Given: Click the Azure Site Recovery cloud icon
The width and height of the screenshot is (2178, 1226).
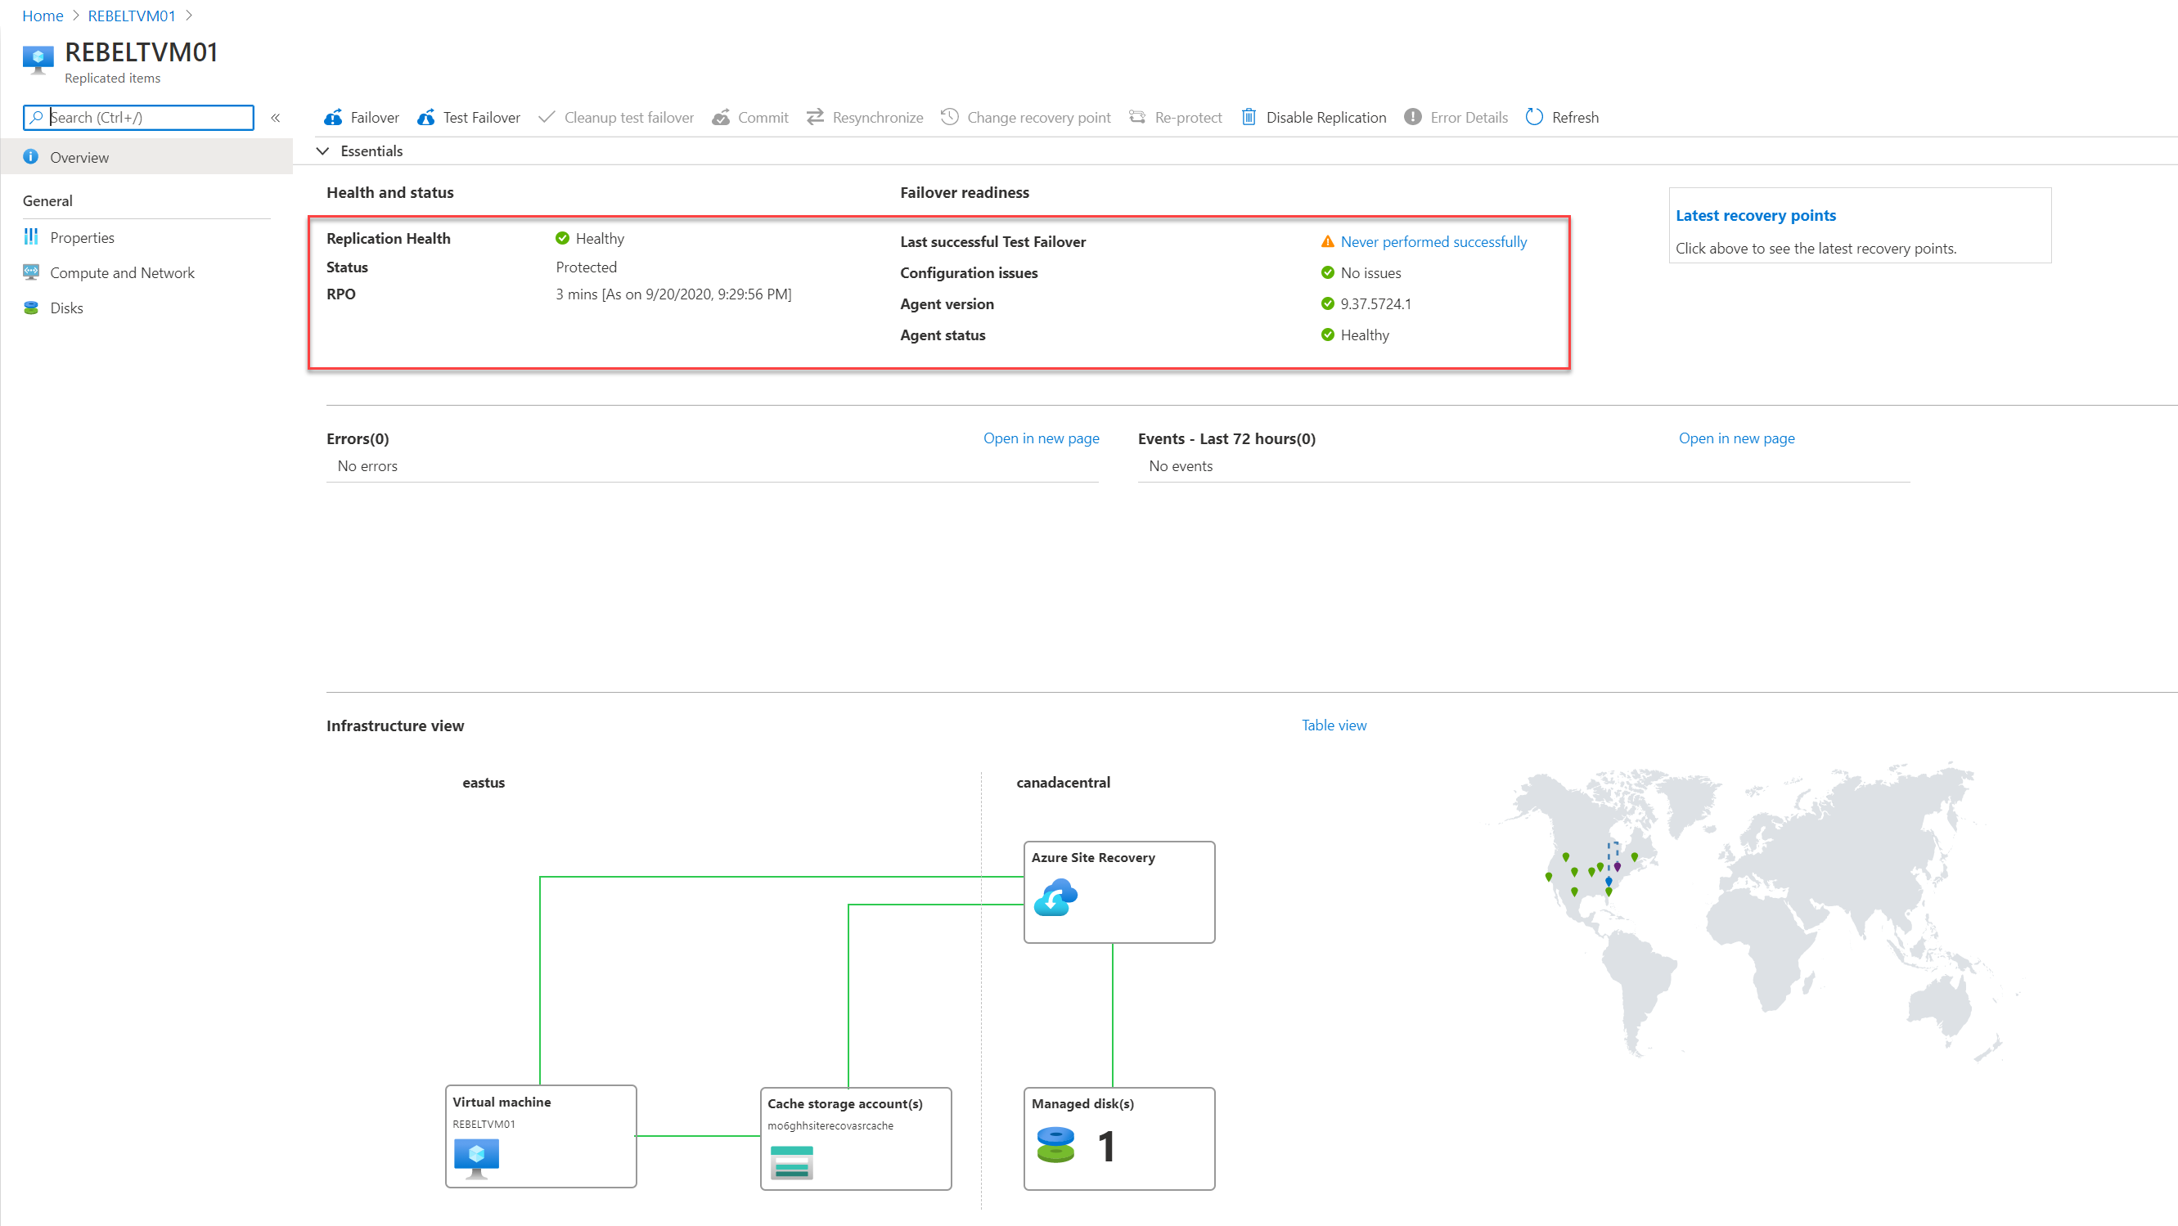Looking at the screenshot, I should pyautogui.click(x=1055, y=897).
